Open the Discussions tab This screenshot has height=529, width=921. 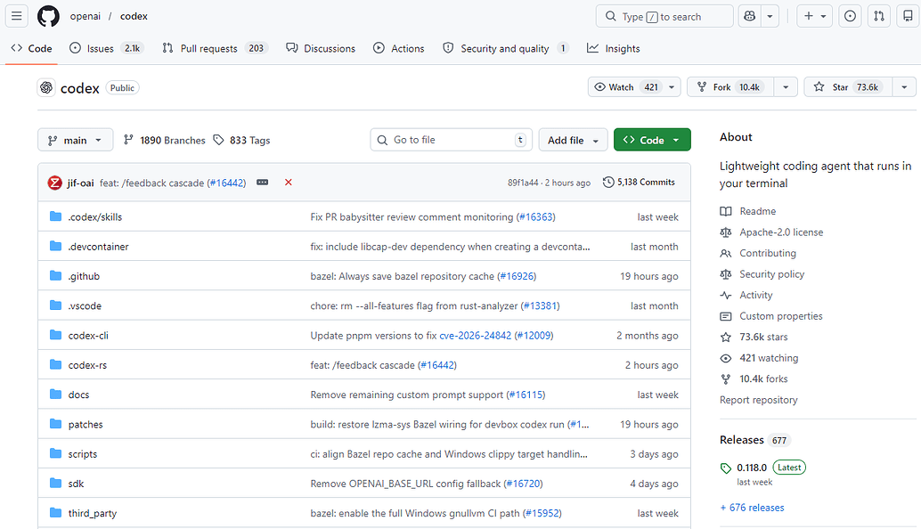click(x=321, y=48)
